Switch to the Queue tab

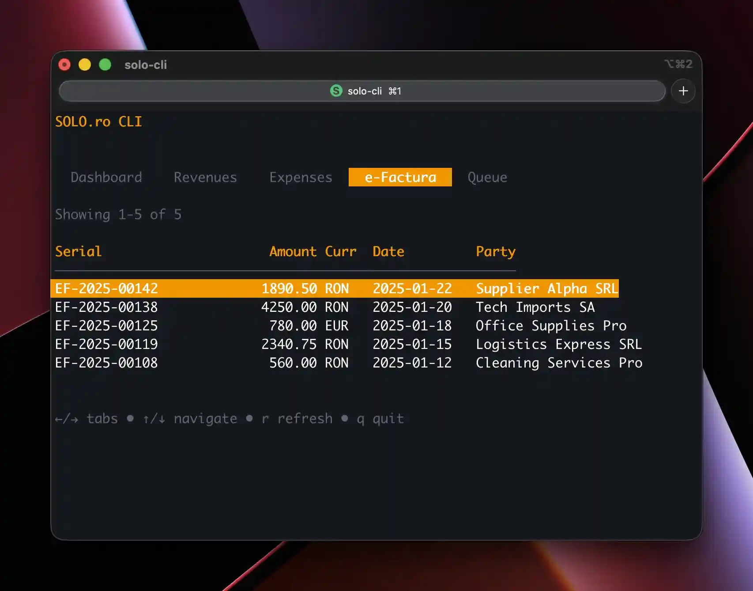(x=487, y=178)
